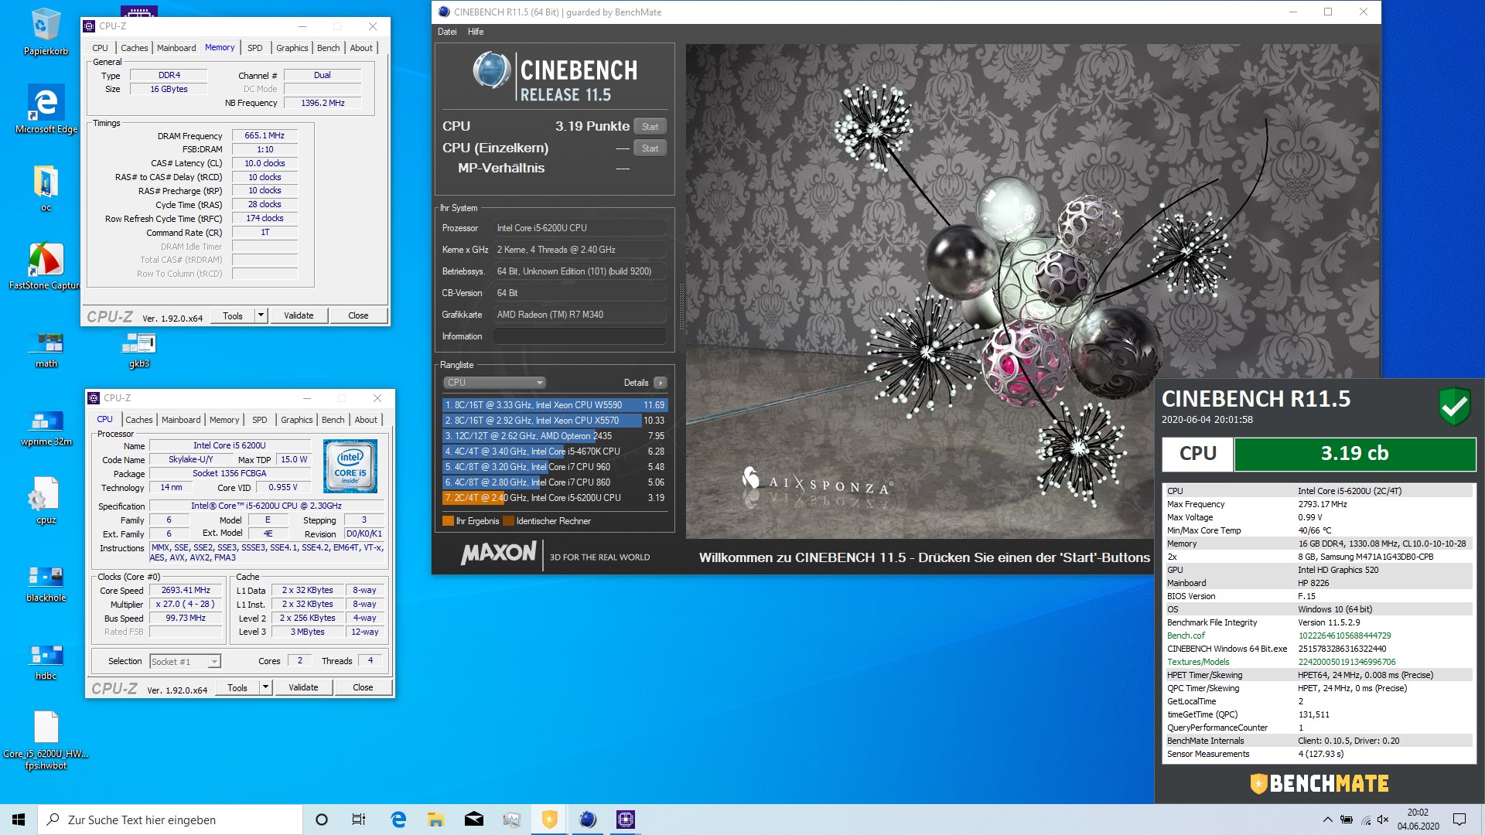Image resolution: width=1485 pixels, height=835 pixels.
Task: Click Tools button in lower CPU-Z window
Action: [x=237, y=687]
